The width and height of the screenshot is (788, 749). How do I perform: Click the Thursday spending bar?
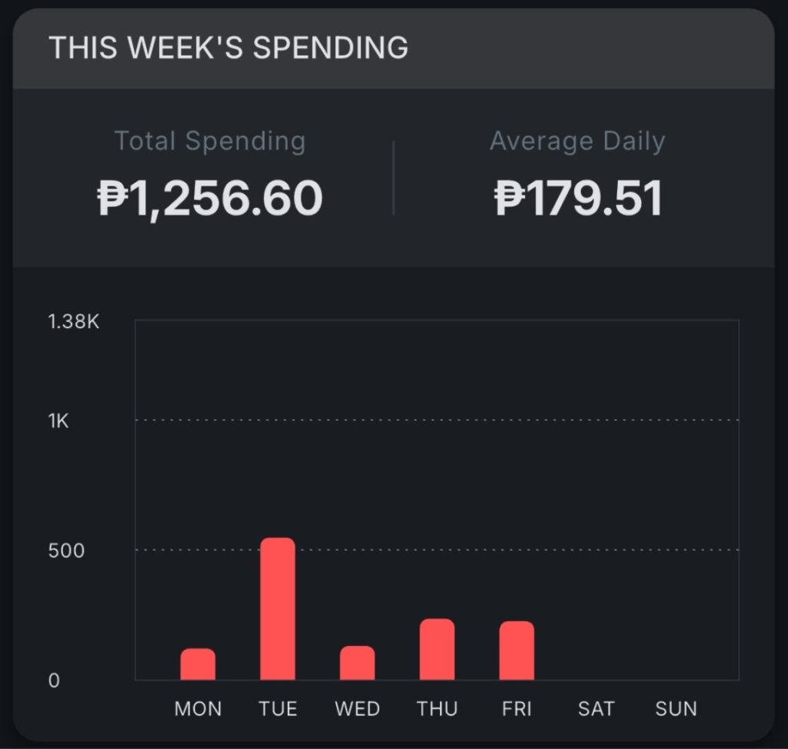click(437, 650)
